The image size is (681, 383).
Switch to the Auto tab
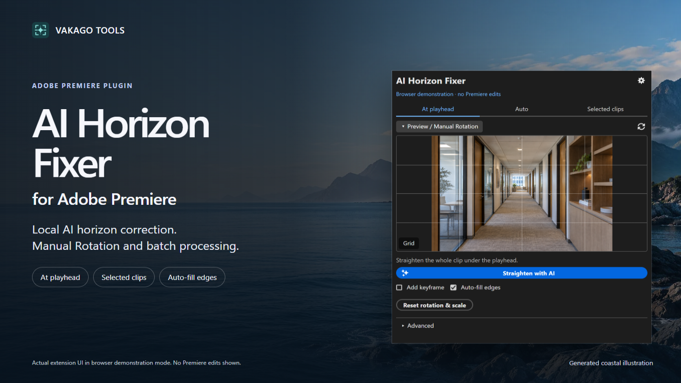(522, 109)
